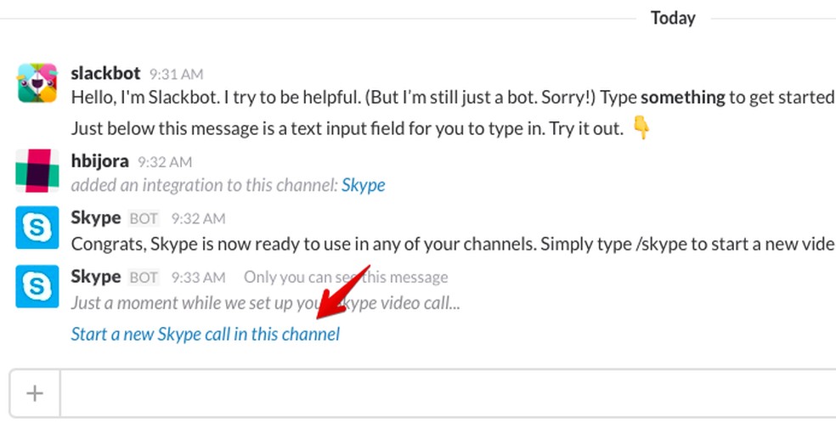Screen dimensions: 836x445
Task: Click Skype avatar beside the Congrats message
Action: [37, 228]
